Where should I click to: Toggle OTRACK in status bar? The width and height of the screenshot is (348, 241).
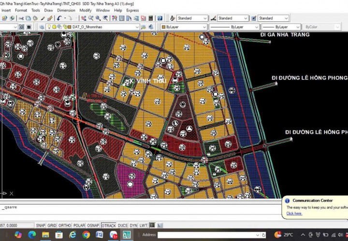click(109, 225)
